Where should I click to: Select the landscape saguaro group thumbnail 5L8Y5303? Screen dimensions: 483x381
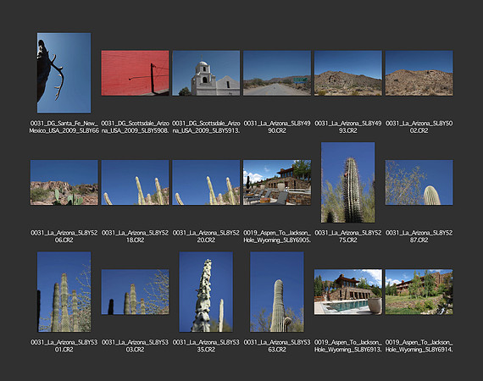click(136, 292)
